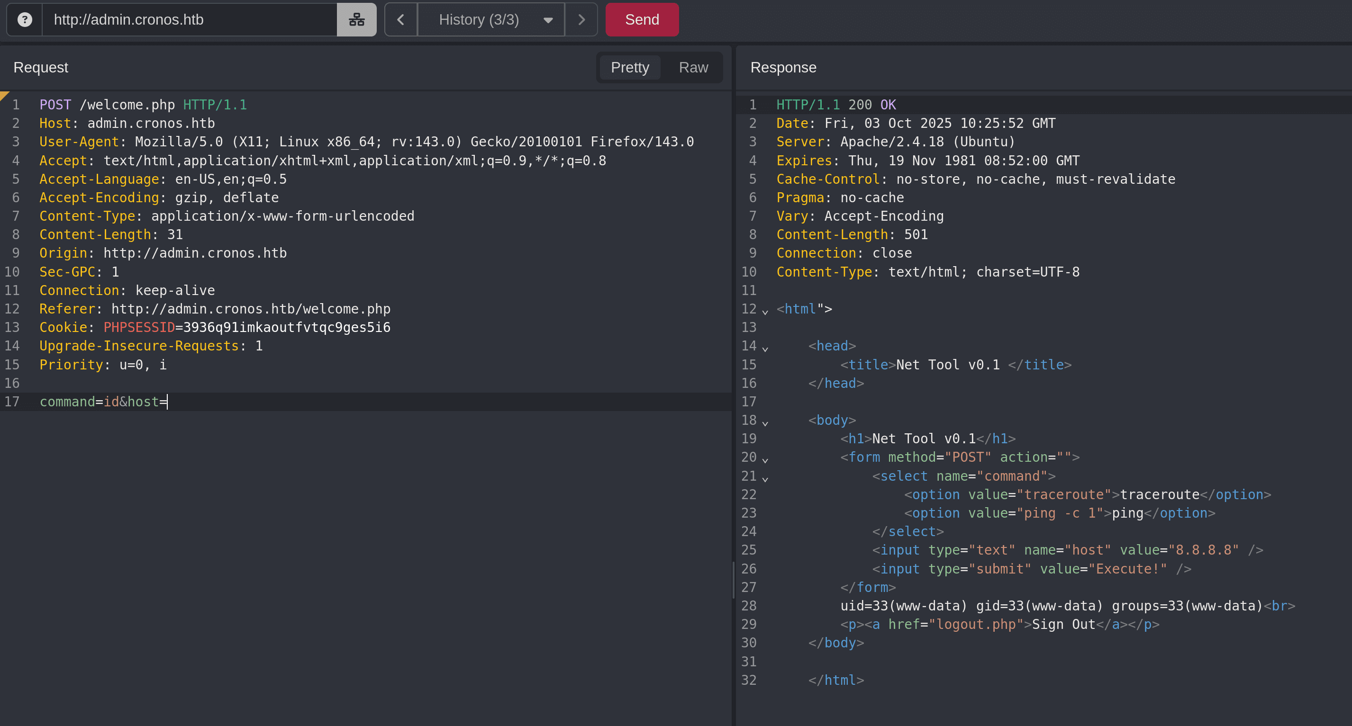Switch to the Raw request view

pos(693,67)
